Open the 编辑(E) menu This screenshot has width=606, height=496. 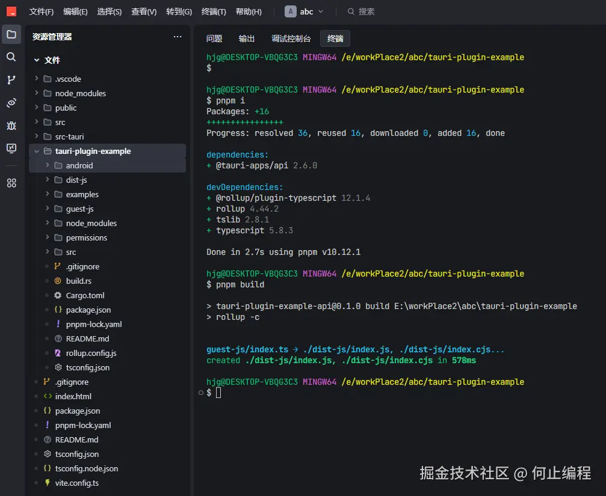click(x=75, y=11)
